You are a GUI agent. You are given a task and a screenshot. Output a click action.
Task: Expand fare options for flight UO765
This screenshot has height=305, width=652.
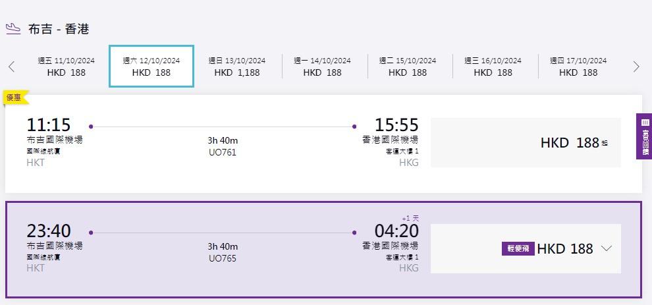click(607, 248)
